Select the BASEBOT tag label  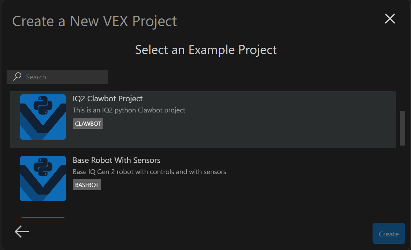pyautogui.click(x=87, y=185)
